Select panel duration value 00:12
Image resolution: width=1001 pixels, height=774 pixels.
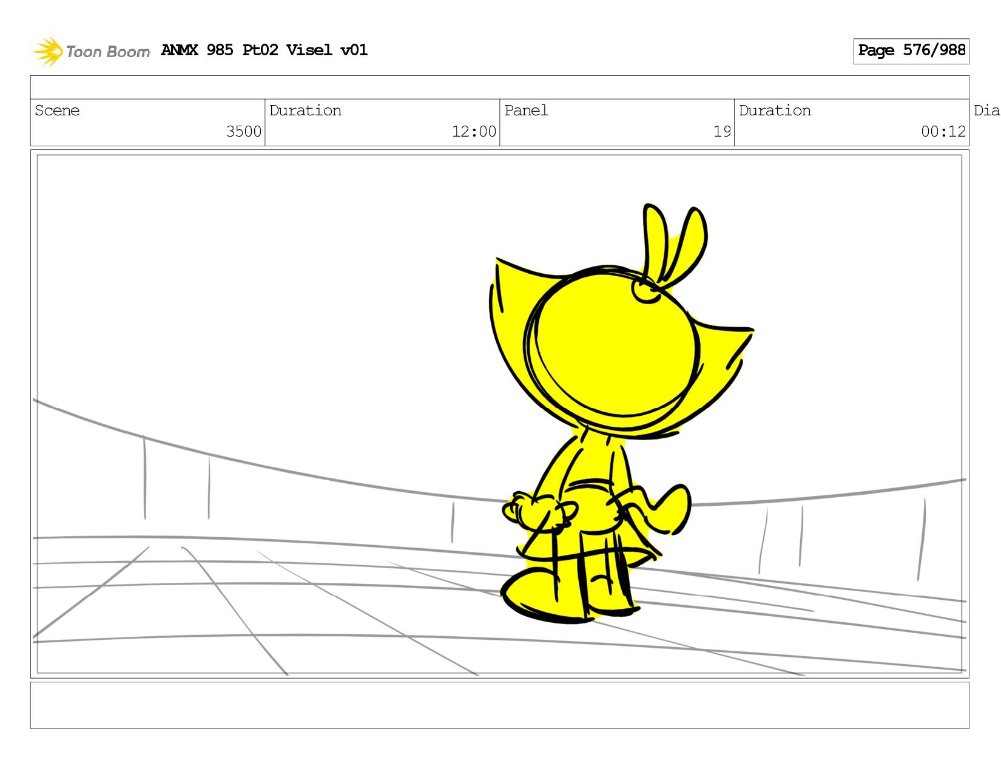tap(943, 132)
